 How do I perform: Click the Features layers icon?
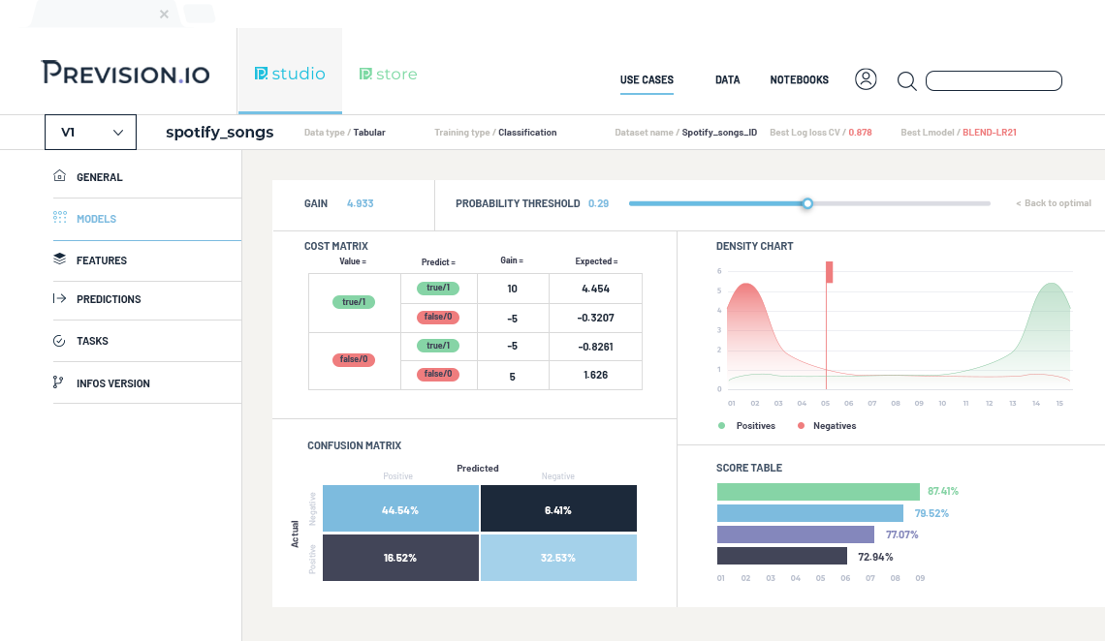[x=59, y=259]
